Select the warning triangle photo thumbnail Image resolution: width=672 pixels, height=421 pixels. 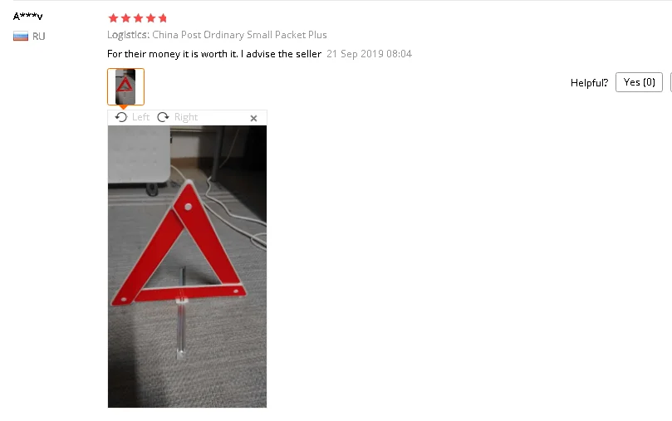[125, 86]
